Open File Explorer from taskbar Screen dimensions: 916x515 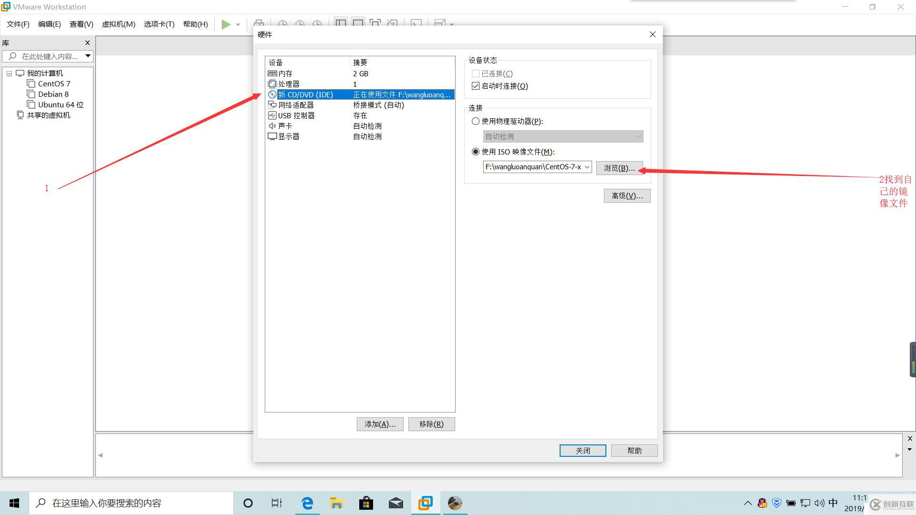(336, 503)
